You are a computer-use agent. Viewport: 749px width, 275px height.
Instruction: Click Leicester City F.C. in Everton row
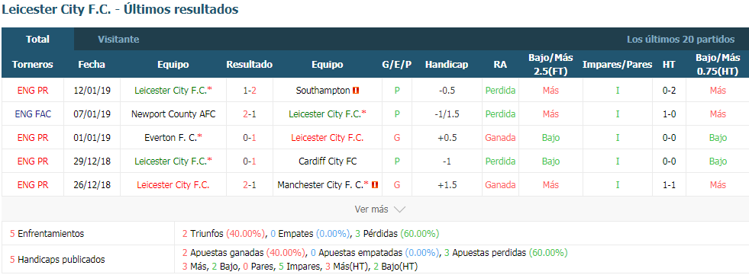click(328, 138)
